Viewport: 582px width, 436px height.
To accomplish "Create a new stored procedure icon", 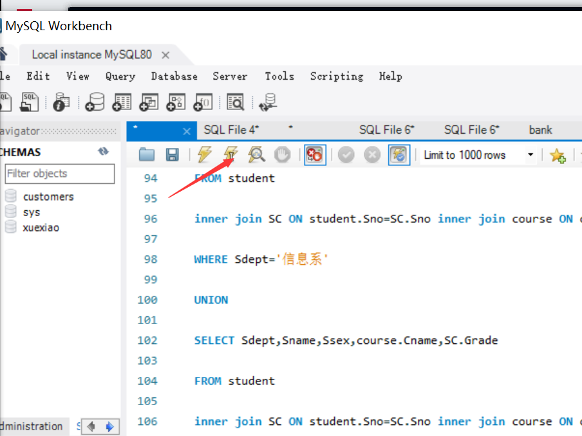I will (176, 102).
